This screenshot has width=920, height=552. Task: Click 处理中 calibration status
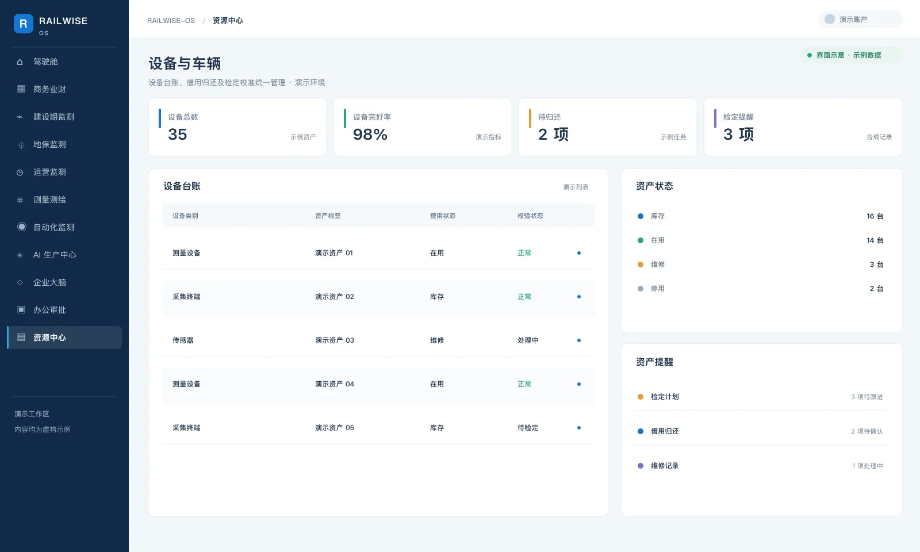click(528, 340)
